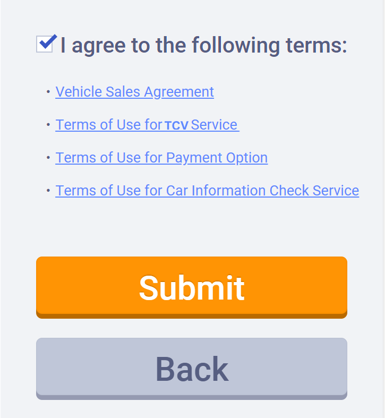Open Terms of Use for Car Information Check Service
385x418 pixels.
[207, 191]
